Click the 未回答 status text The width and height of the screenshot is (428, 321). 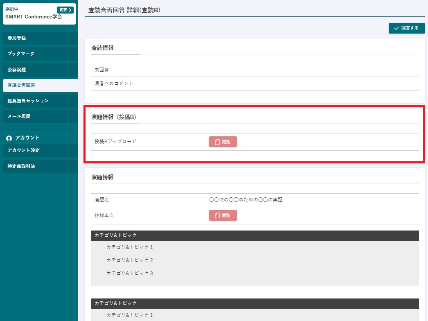[102, 70]
